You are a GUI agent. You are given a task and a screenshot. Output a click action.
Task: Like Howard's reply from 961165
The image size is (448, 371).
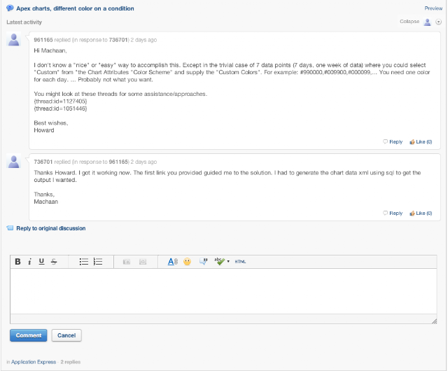point(421,142)
